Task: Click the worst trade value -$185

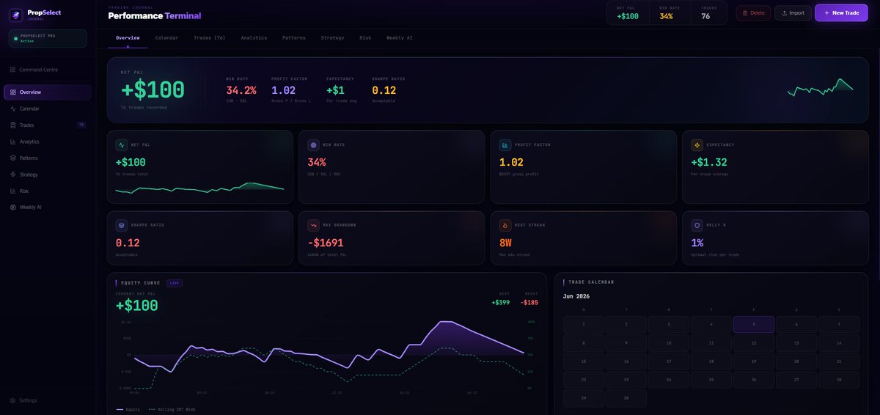Action: (x=529, y=302)
